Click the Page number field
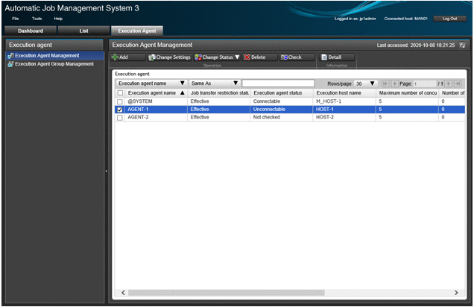This screenshot has height=307, width=474. tap(425, 83)
